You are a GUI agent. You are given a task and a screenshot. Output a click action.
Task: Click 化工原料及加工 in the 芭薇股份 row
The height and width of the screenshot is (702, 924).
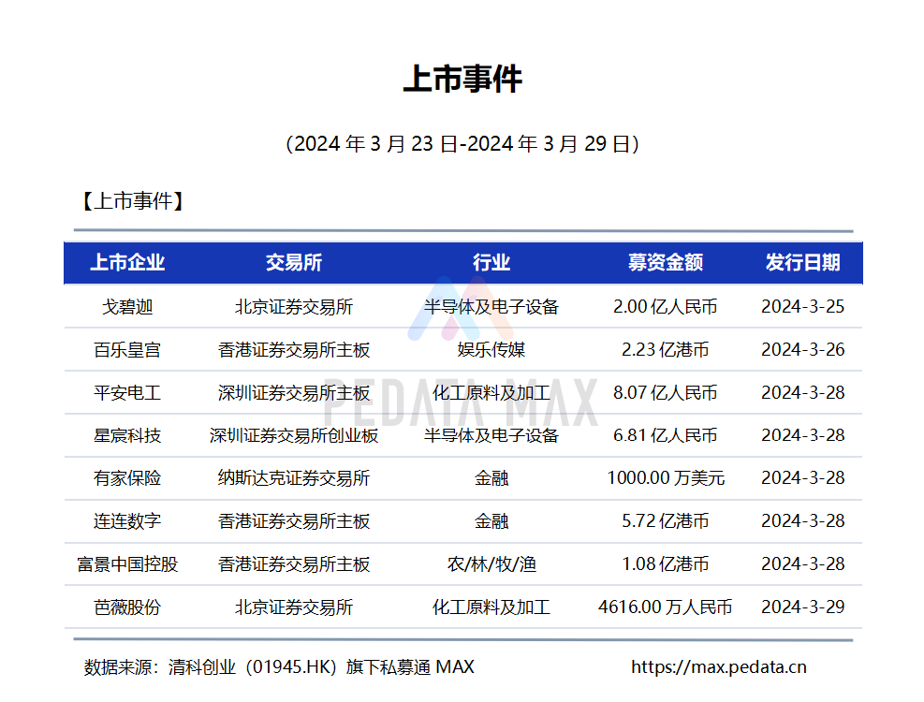(491, 607)
